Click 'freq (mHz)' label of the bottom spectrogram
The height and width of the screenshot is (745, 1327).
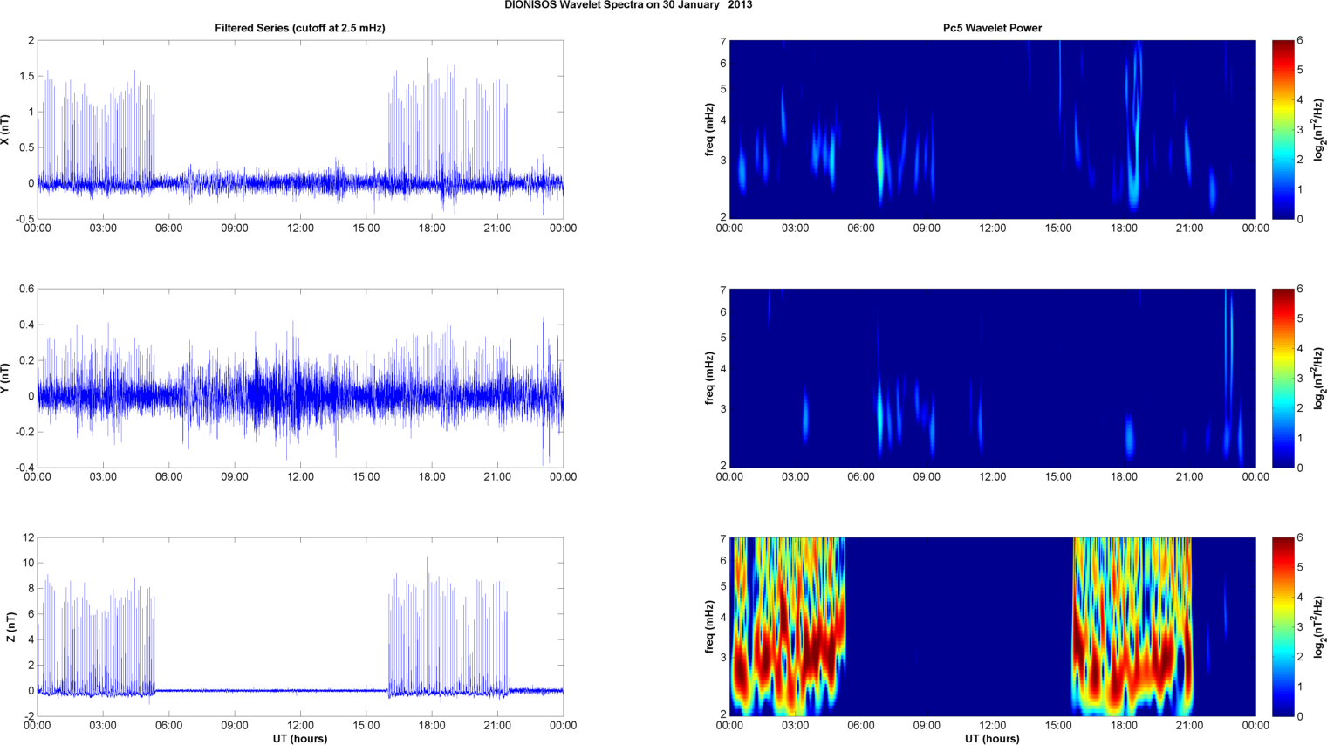coord(709,627)
